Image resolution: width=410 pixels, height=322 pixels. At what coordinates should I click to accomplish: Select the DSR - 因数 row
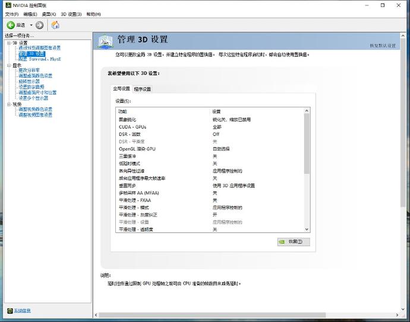pos(210,134)
